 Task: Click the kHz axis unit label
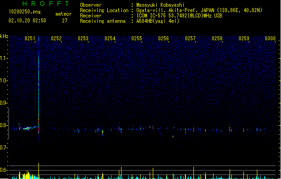pos(4,36)
